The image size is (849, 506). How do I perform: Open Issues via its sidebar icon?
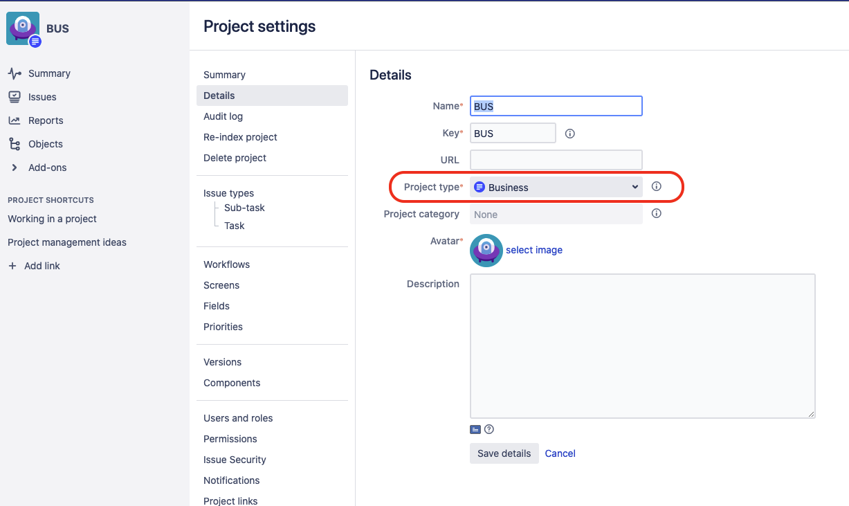14,97
